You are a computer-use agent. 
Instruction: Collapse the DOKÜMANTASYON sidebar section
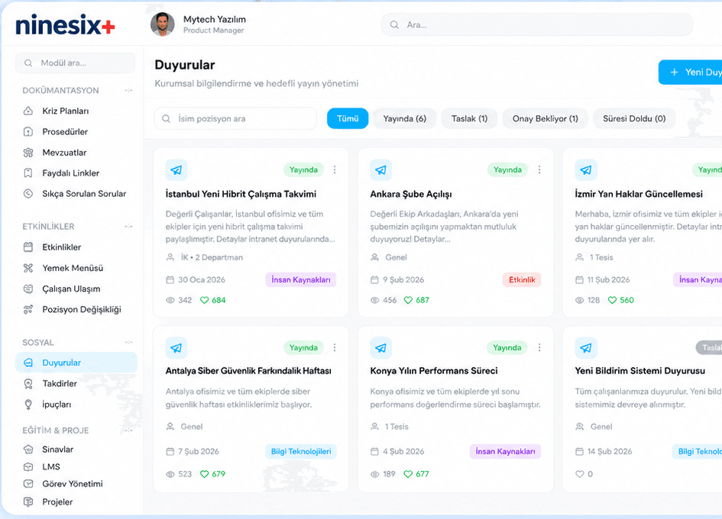click(x=128, y=90)
